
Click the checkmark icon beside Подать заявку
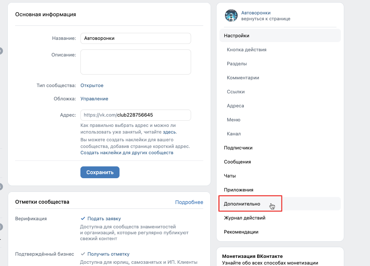pyautogui.click(x=83, y=218)
